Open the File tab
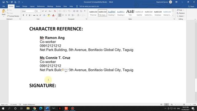Viewport: 197px width, 111px height. point(4,6)
